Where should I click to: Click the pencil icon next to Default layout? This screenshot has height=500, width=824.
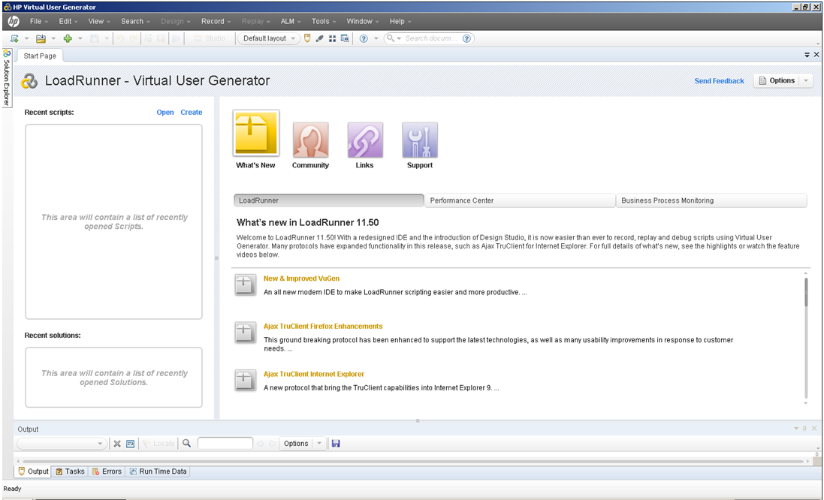click(x=319, y=38)
